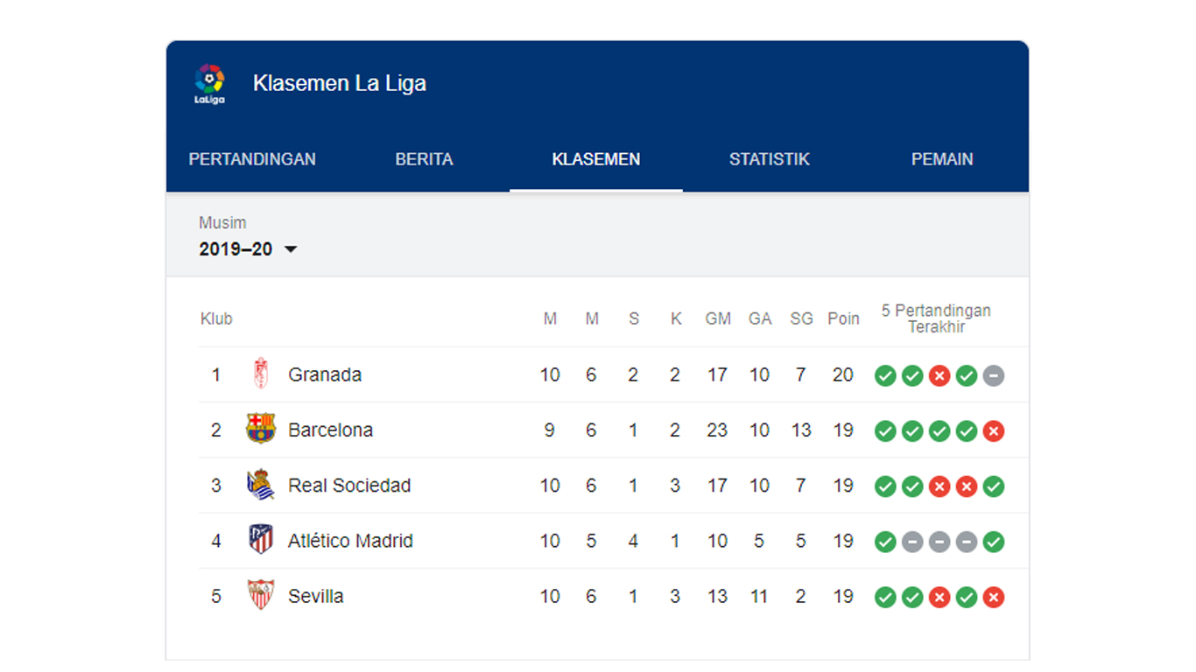Open the Musim season dropdown arrow
The height and width of the screenshot is (672, 1196).
291,249
